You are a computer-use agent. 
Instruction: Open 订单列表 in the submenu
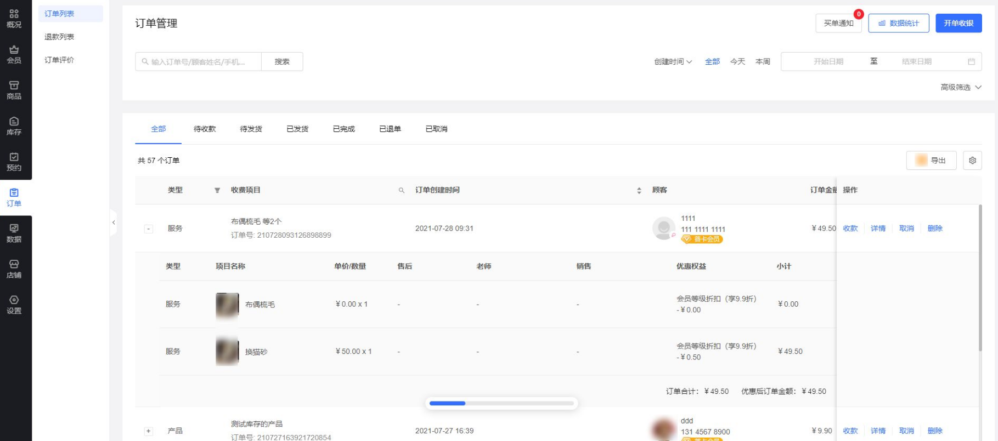[x=71, y=14]
